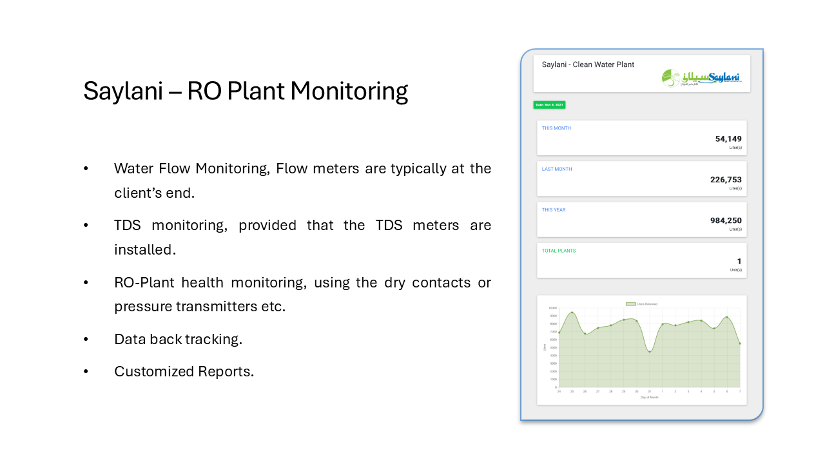825x464 pixels.
Task: Select the THIS MONTH stats card
Action: 641,138
